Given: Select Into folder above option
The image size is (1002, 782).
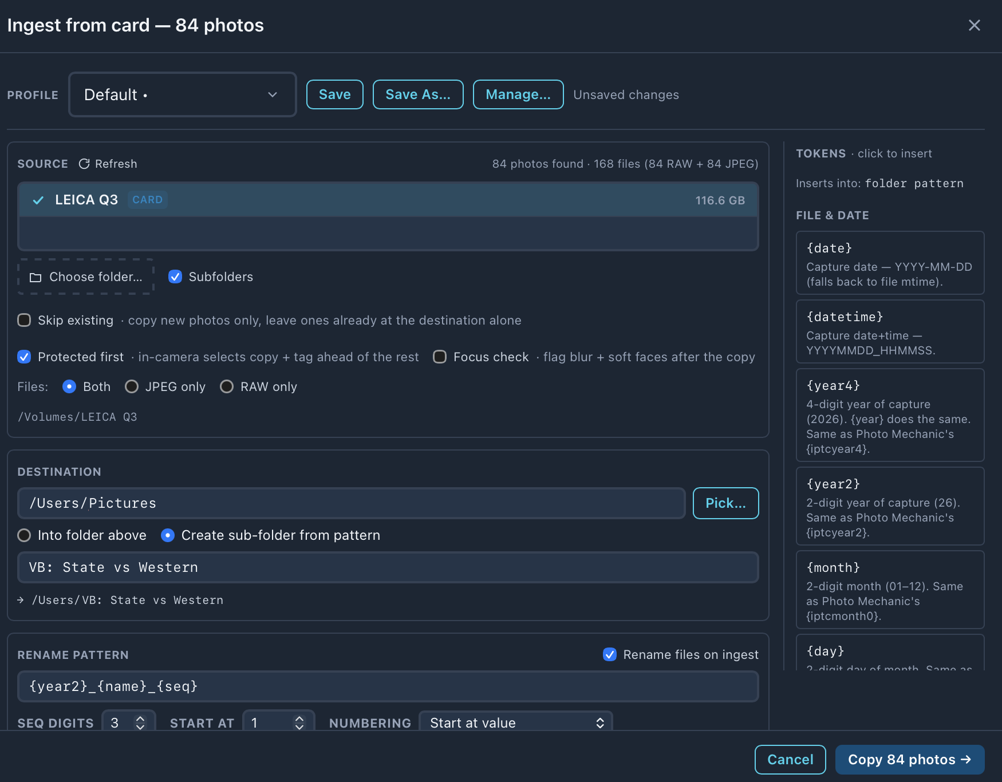Looking at the screenshot, I should (x=24, y=535).
